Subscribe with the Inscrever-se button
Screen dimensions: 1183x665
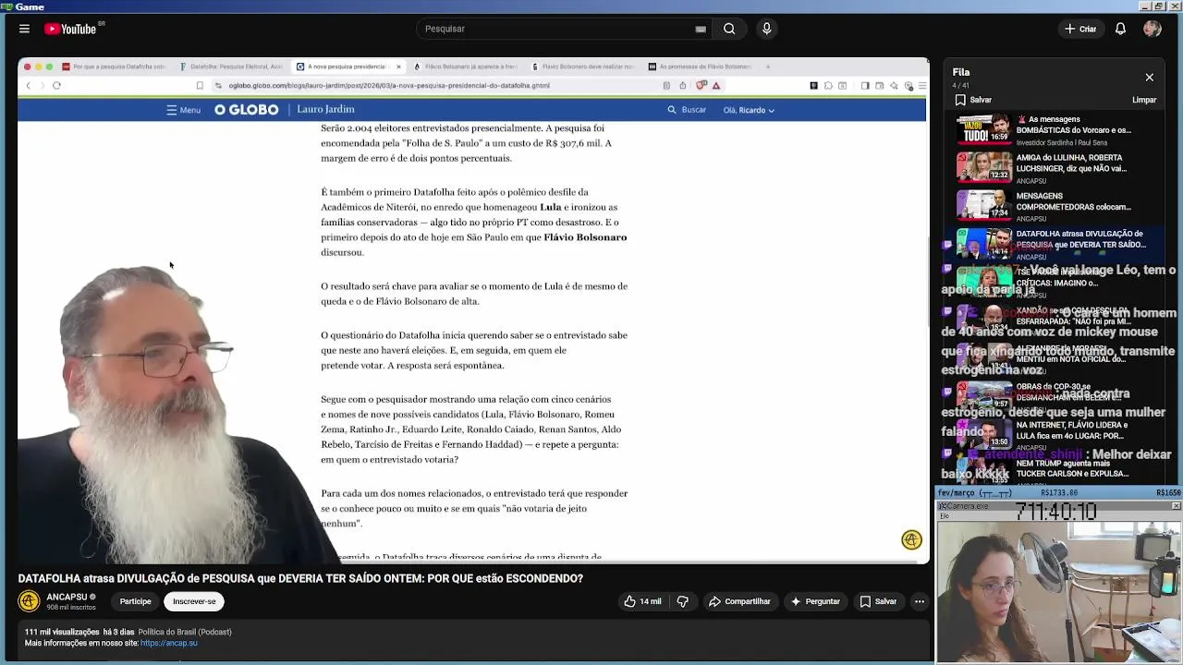coord(194,601)
